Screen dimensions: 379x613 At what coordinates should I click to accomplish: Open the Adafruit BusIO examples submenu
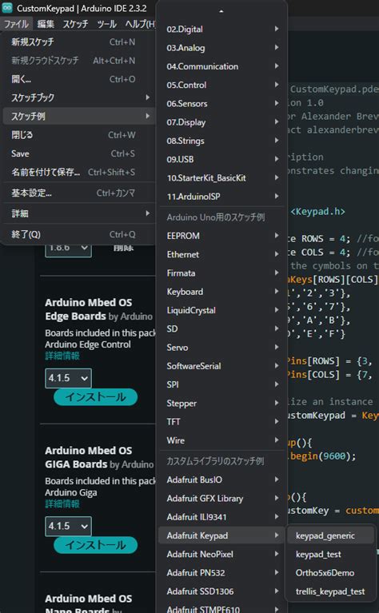[222, 480]
